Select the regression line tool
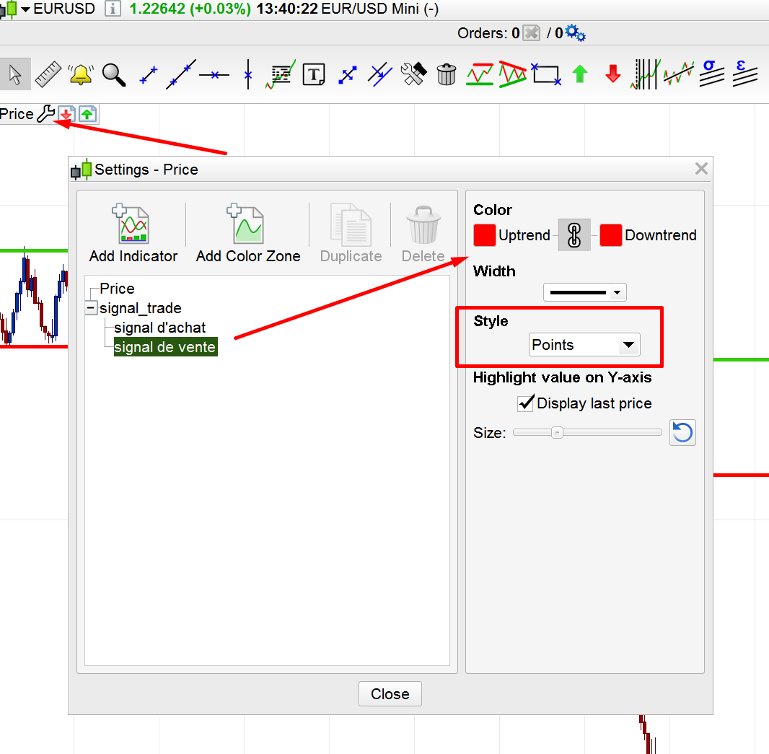The height and width of the screenshot is (754, 769). pos(679,74)
